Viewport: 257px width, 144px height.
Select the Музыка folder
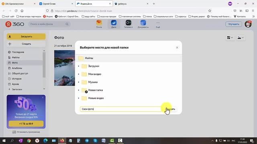click(128, 82)
